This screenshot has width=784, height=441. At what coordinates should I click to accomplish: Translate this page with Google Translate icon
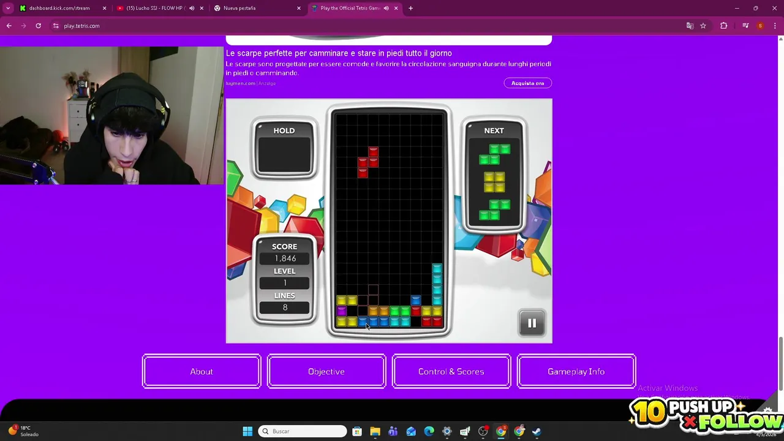click(690, 26)
